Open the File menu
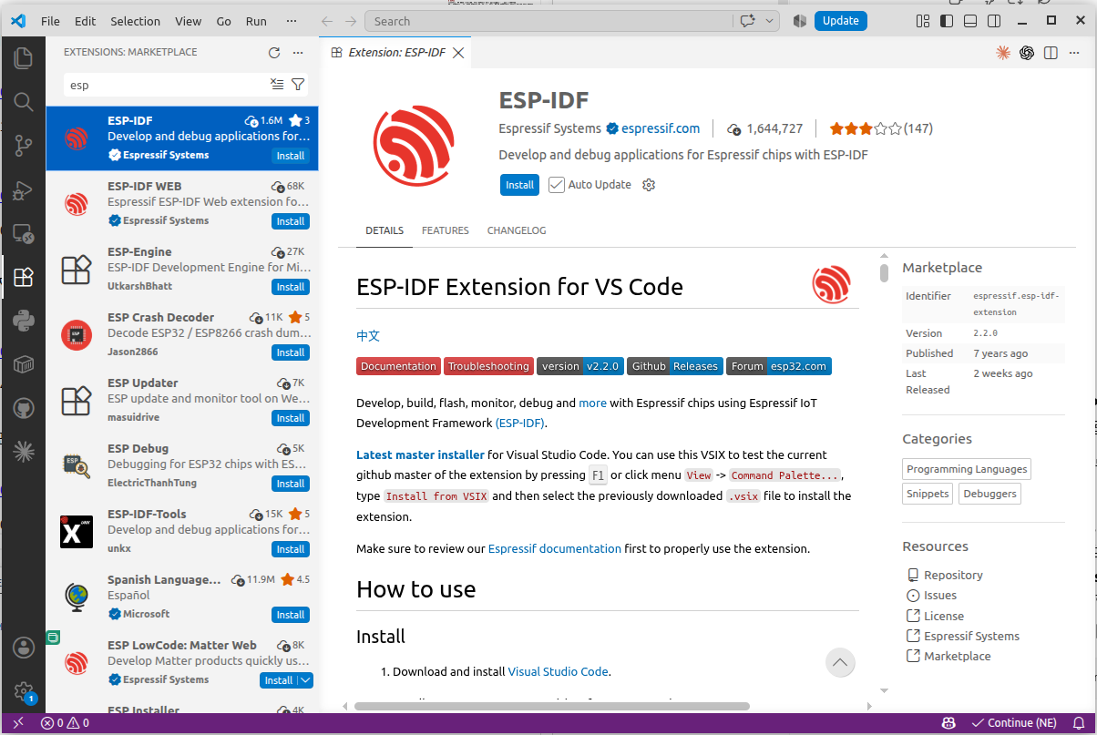Image resolution: width=1097 pixels, height=735 pixels. (x=50, y=21)
